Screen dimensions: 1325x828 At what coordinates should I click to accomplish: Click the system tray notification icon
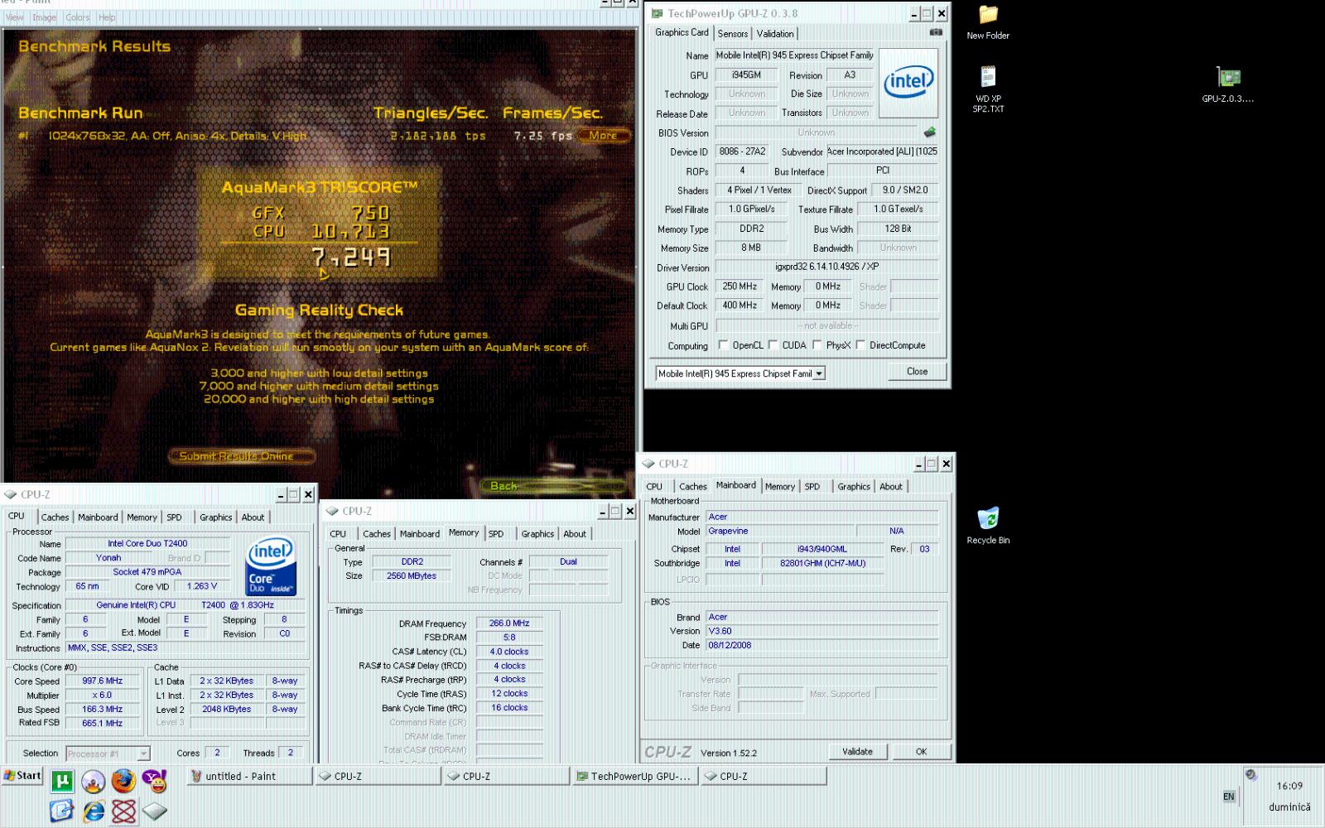point(1250,775)
